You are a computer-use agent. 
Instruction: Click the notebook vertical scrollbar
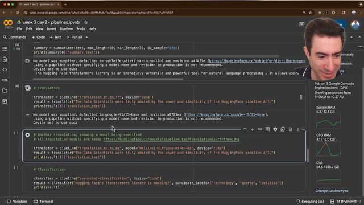coord(308,155)
